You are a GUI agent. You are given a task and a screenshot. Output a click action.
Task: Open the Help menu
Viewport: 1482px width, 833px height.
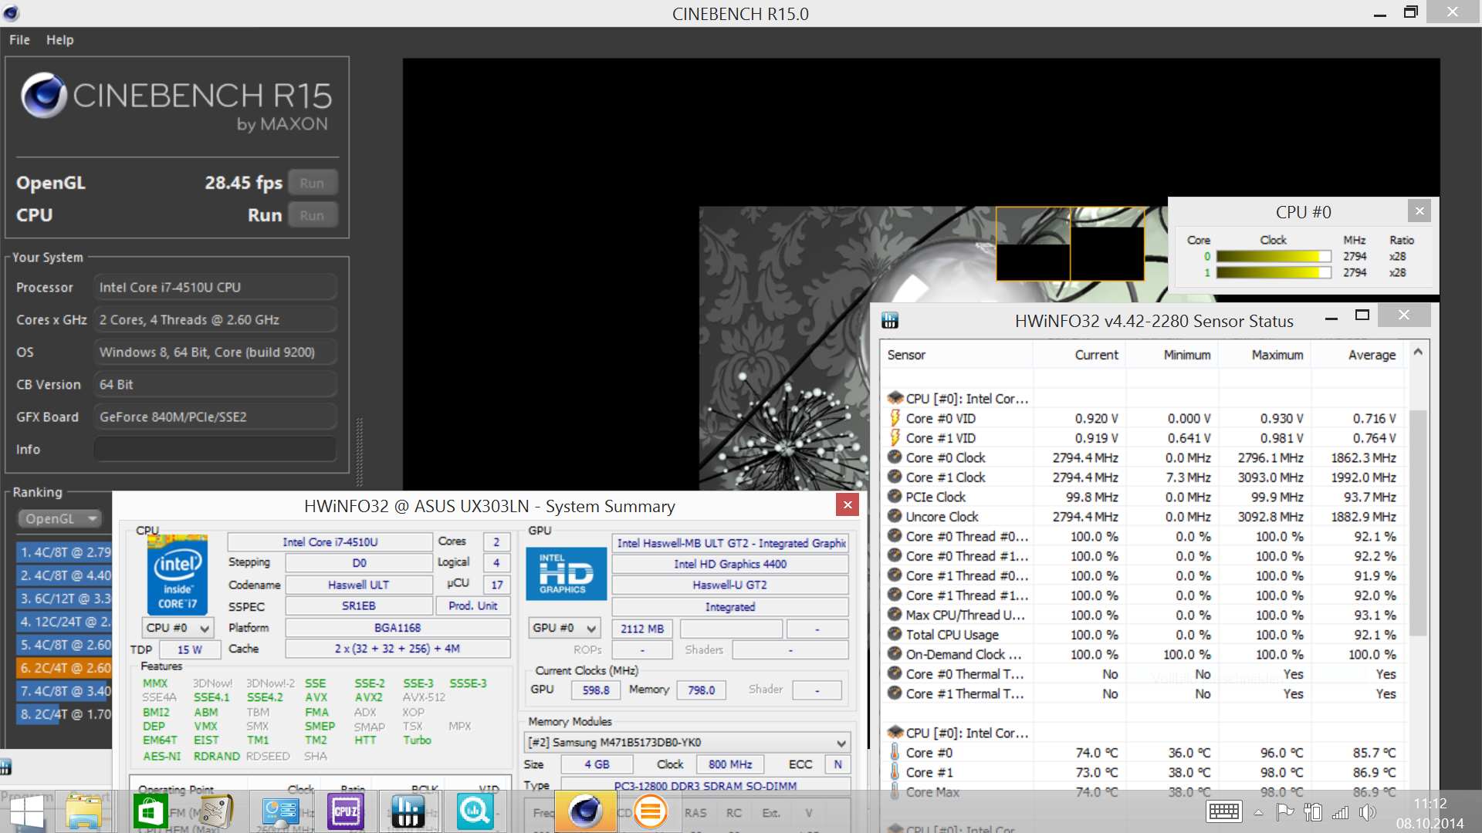click(x=59, y=39)
